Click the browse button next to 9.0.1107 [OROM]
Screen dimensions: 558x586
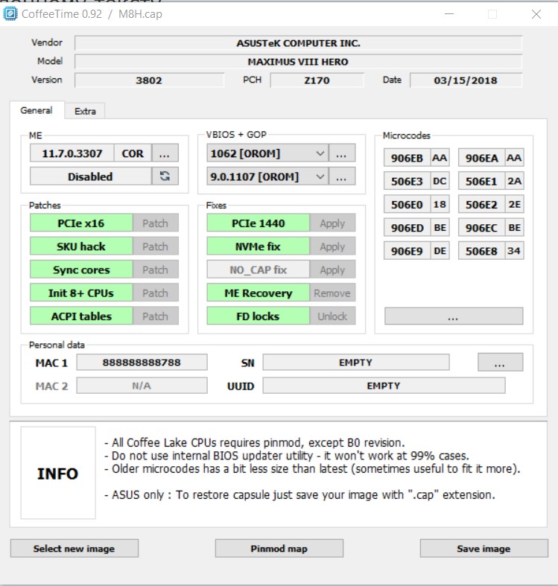(342, 176)
